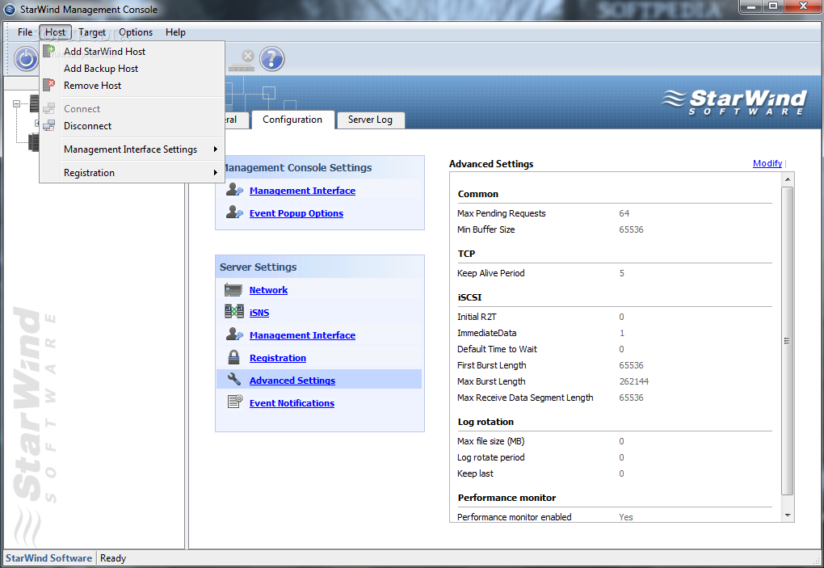Click the Ready status text
The width and height of the screenshot is (824, 568).
113,558
